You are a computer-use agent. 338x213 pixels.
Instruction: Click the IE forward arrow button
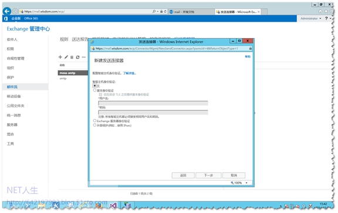tap(15, 11)
